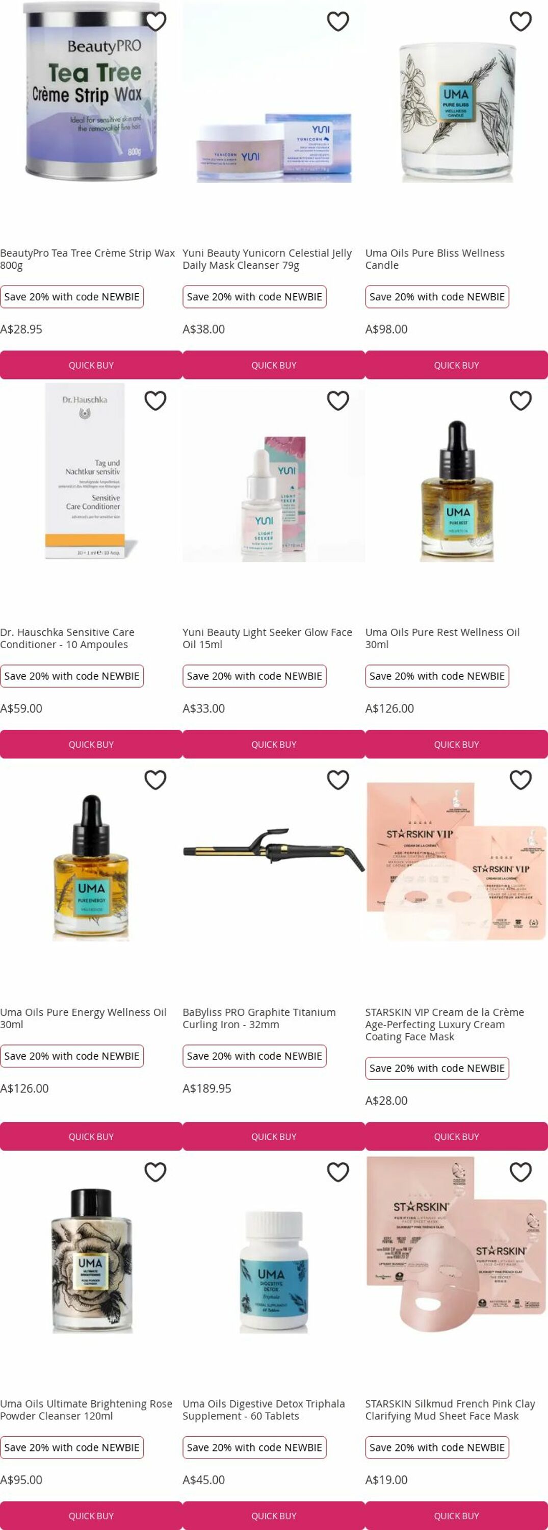This screenshot has width=548, height=1530.
Task: Wishlist the Uma Digestive Detox Triphala Supplement
Action: coord(338,1172)
